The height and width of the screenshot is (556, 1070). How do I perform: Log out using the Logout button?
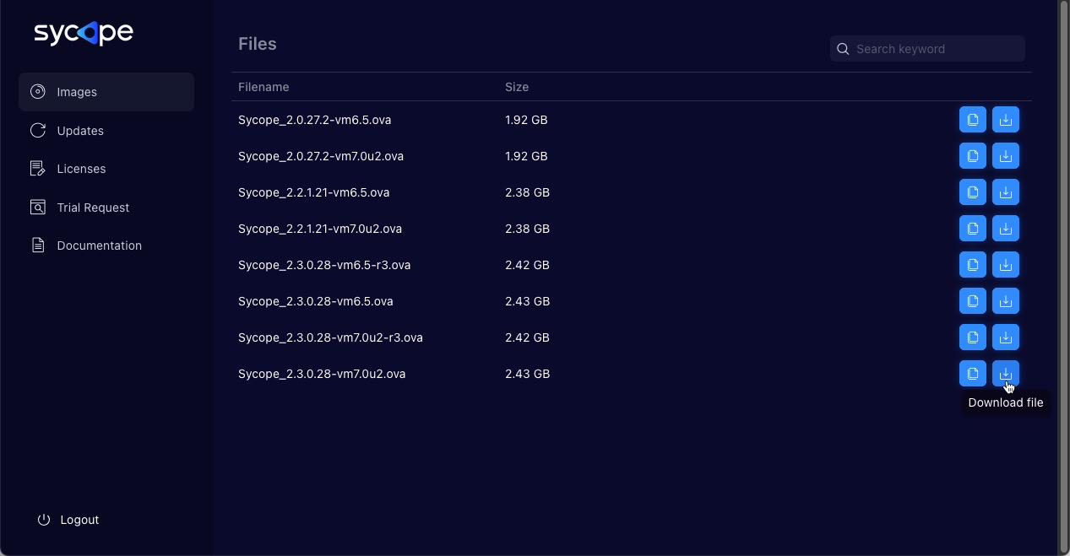[68, 520]
